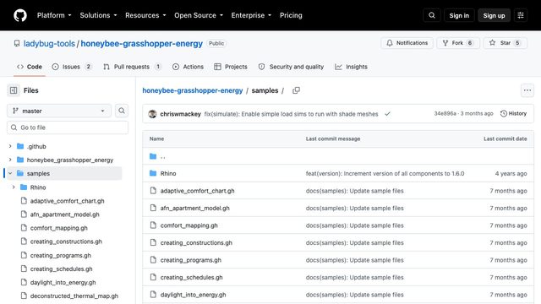Open the appearance settings icon beside Sign up
The image size is (541, 304).
521,15
